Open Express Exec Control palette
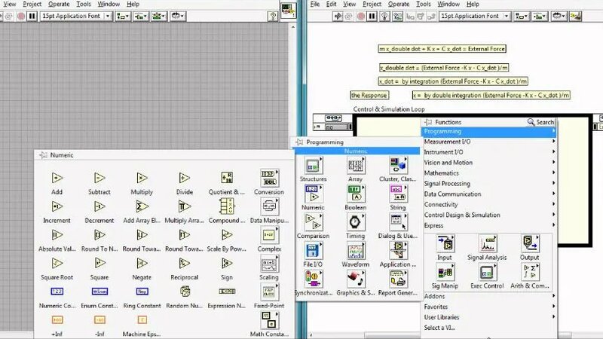This screenshot has width=603, height=339. coord(487,272)
